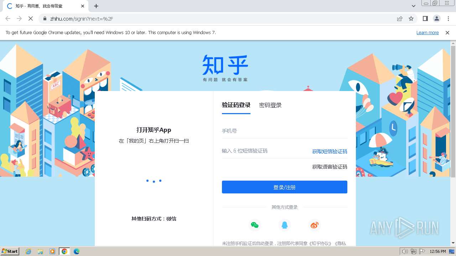Close the Zhihu browser tab
Screen dimensions: 456x256
pos(83,6)
